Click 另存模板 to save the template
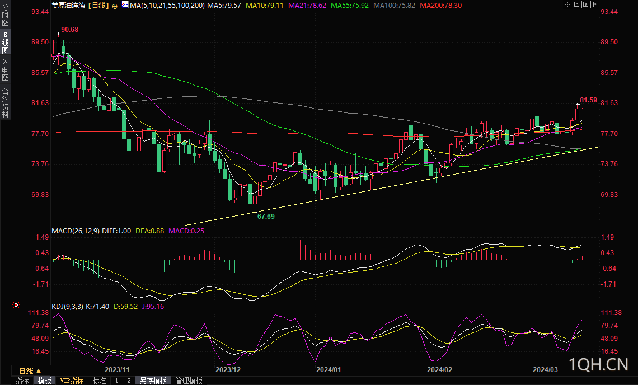Image resolution: width=638 pixels, height=385 pixels. pyautogui.click(x=153, y=381)
